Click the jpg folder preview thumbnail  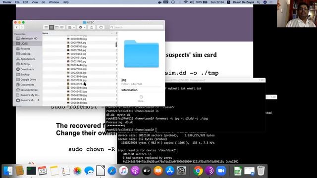[x=141, y=54]
